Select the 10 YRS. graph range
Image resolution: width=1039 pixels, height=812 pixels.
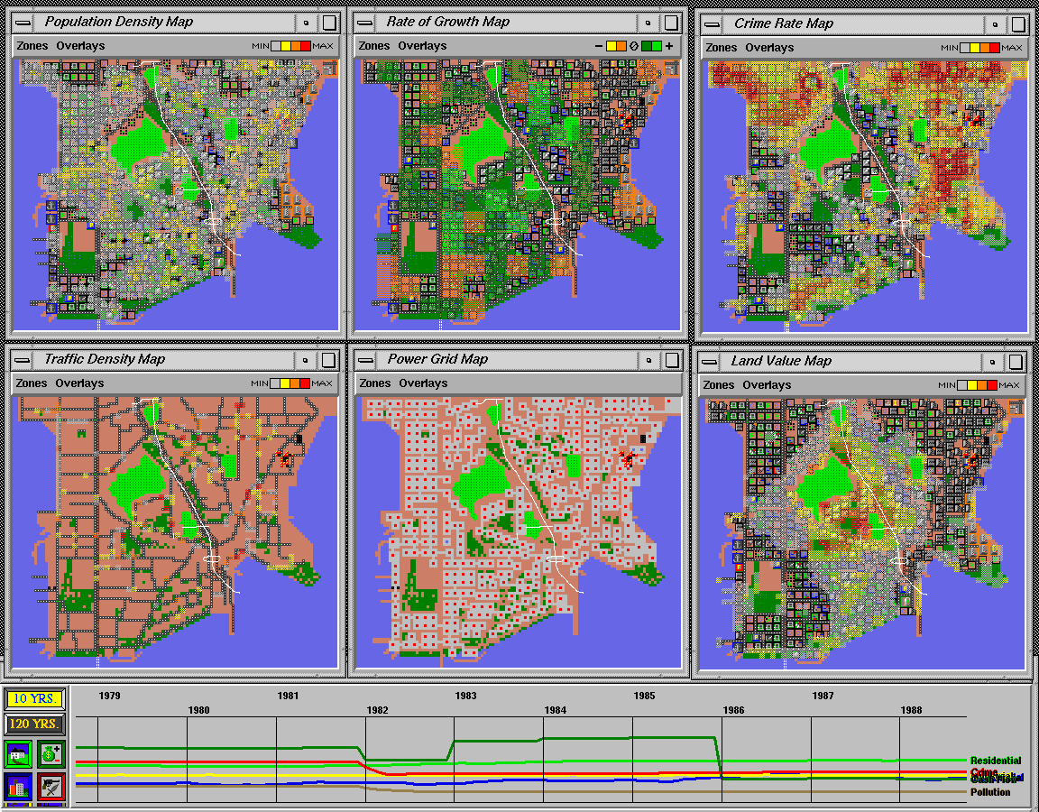[x=36, y=699]
